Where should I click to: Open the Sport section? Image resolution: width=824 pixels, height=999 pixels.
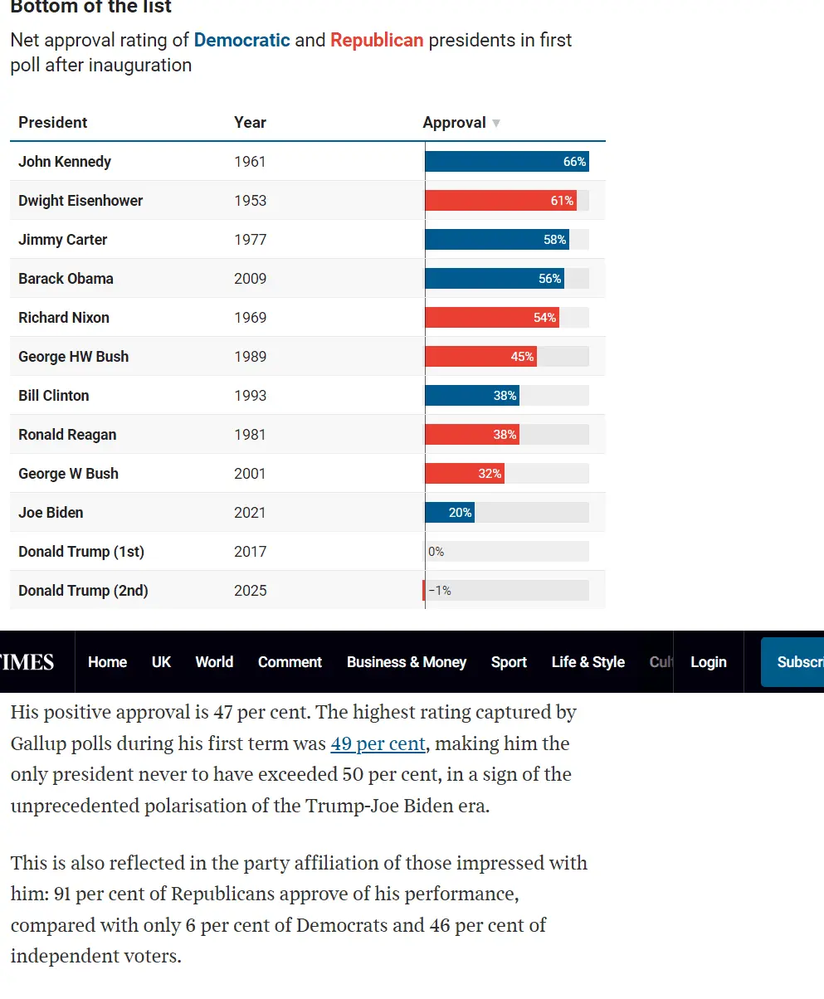pyautogui.click(x=509, y=662)
